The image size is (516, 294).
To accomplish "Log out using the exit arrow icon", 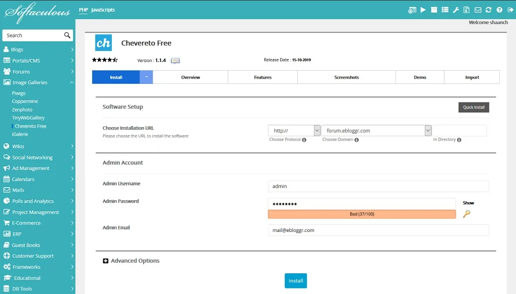I will coord(510,10).
